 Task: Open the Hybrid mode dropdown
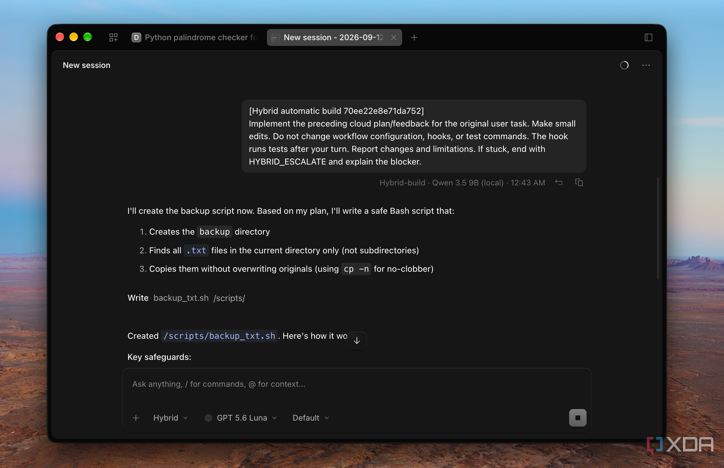[x=171, y=418]
